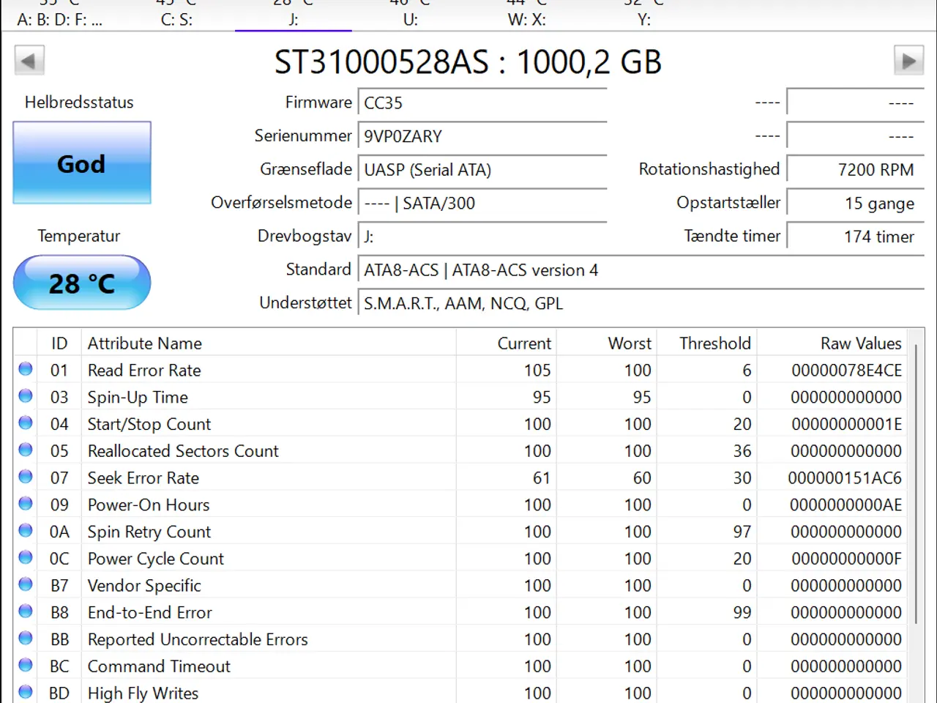Click the status circle for Spin Retry Count
This screenshot has height=703, width=937.
[26, 530]
